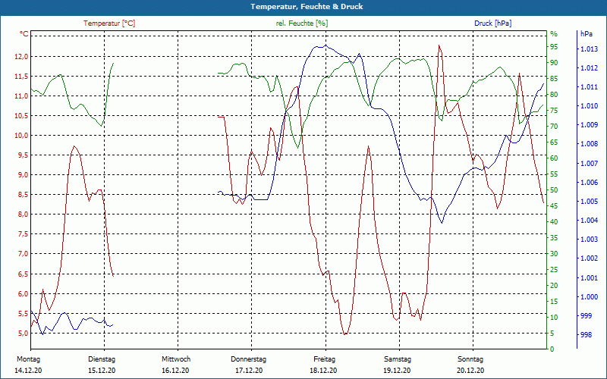Click the '7,0' temperature axis value

[22, 254]
